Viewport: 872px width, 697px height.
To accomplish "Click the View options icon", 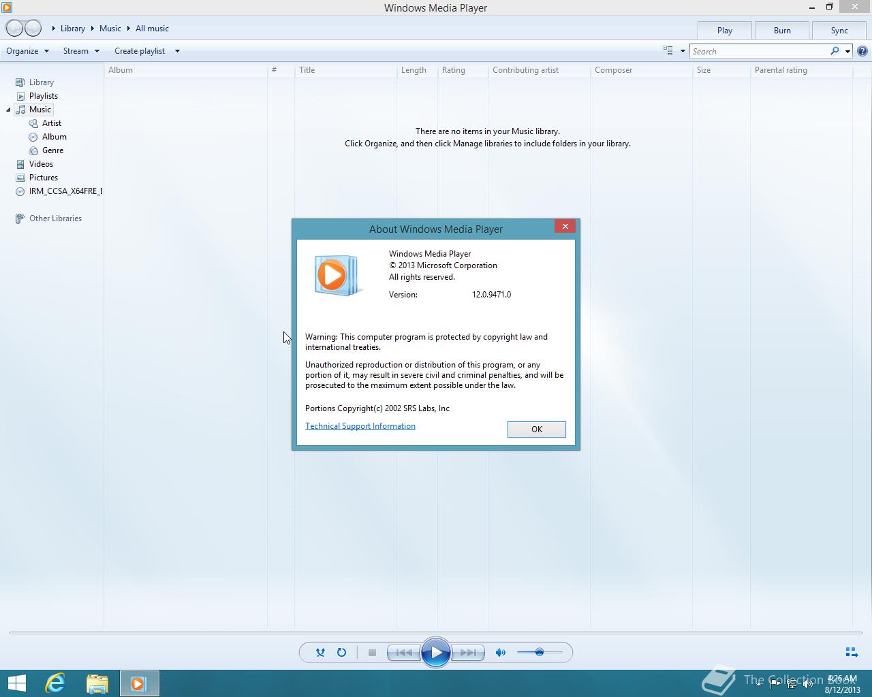I will pyautogui.click(x=668, y=50).
